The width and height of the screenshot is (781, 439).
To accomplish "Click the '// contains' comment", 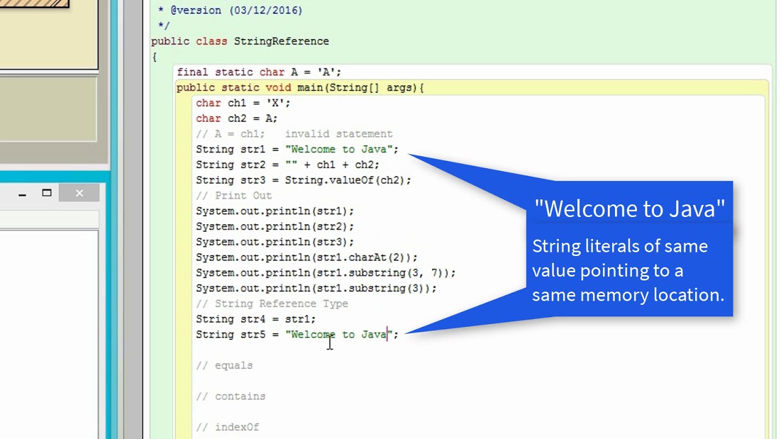I will (x=231, y=396).
